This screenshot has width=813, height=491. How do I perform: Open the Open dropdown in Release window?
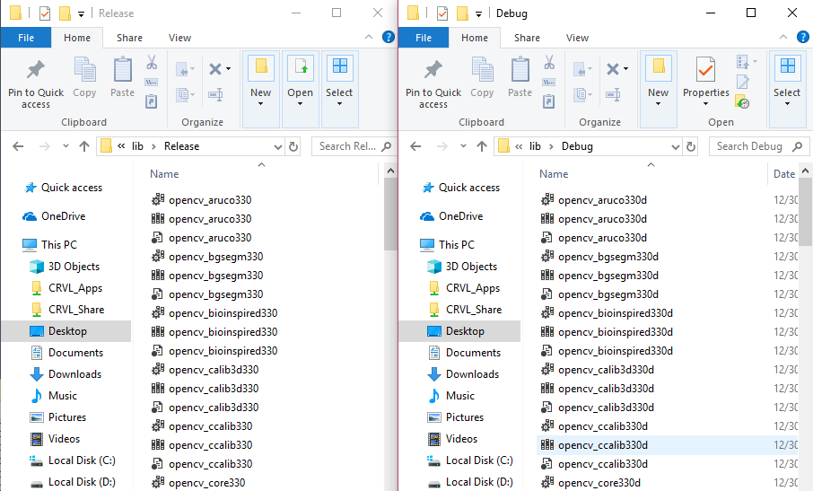pyautogui.click(x=301, y=89)
